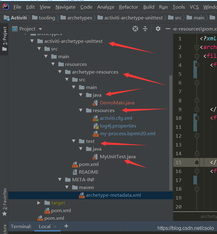Open Project panel settings gear

pyautogui.click(x=158, y=29)
